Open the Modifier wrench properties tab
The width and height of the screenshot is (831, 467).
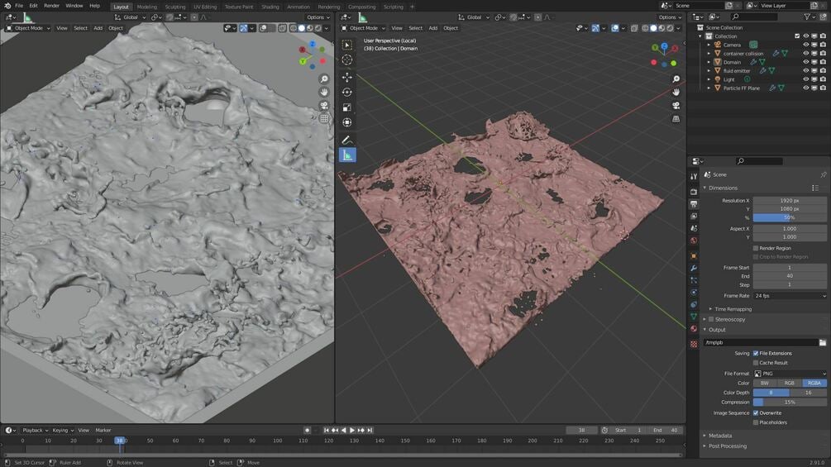[694, 268]
